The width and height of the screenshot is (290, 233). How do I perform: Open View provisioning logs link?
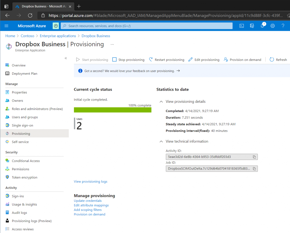91,181
